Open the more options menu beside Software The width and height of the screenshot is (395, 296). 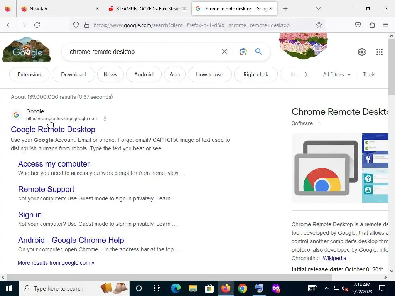[319, 123]
